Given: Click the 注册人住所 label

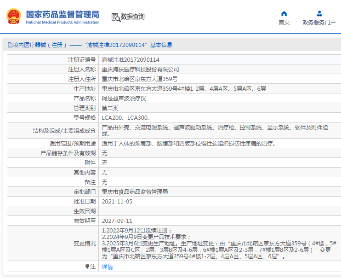Looking at the screenshot, I should (82, 79).
